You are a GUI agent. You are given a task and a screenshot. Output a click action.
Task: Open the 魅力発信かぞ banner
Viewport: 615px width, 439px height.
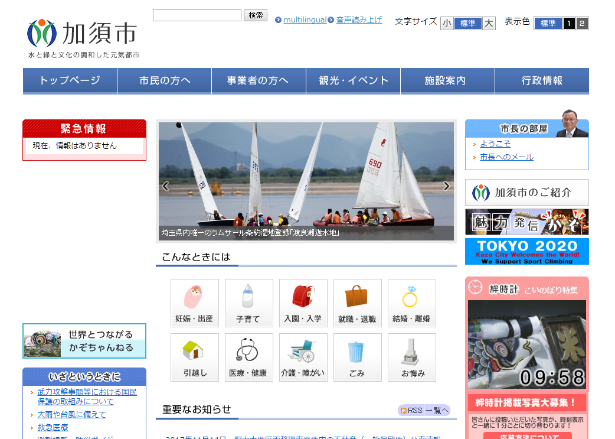coord(526,222)
